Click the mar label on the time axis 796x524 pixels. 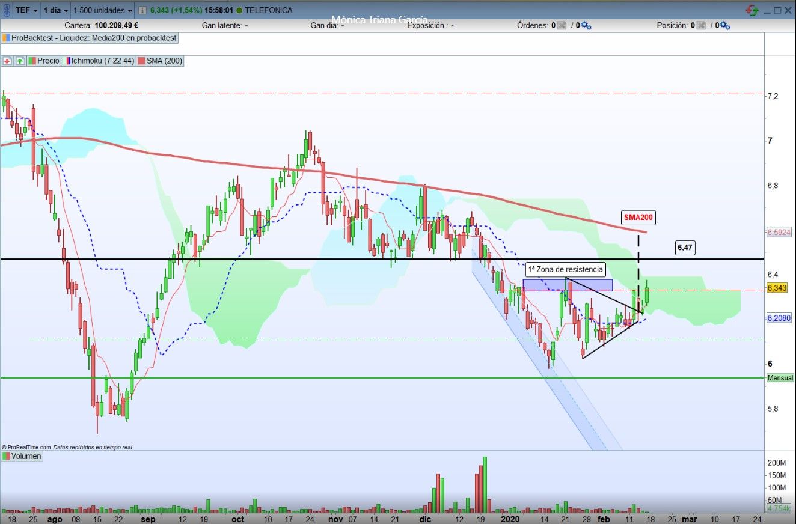tap(689, 519)
